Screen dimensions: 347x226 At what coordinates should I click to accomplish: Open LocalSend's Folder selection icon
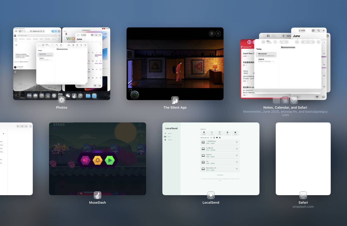235,133
